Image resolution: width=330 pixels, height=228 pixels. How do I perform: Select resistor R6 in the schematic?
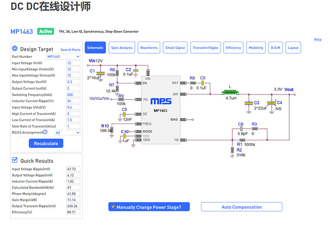coord(118,71)
